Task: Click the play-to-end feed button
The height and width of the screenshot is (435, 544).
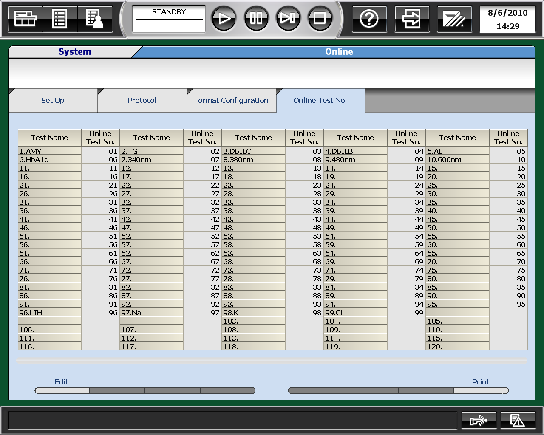Action: point(288,18)
